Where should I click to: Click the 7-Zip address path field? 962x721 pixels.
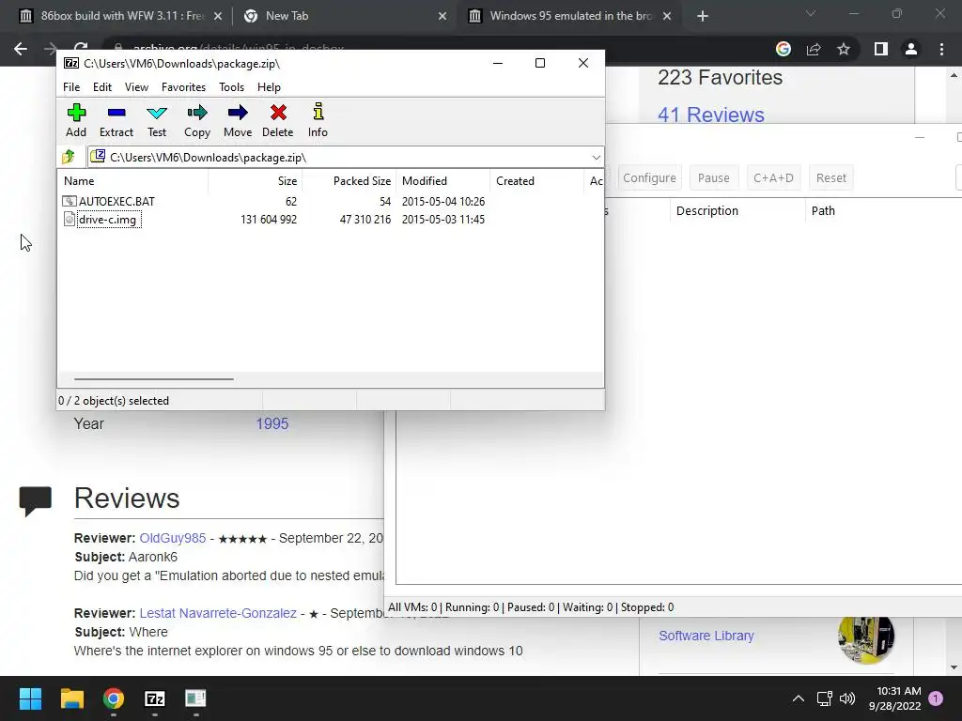(x=346, y=158)
